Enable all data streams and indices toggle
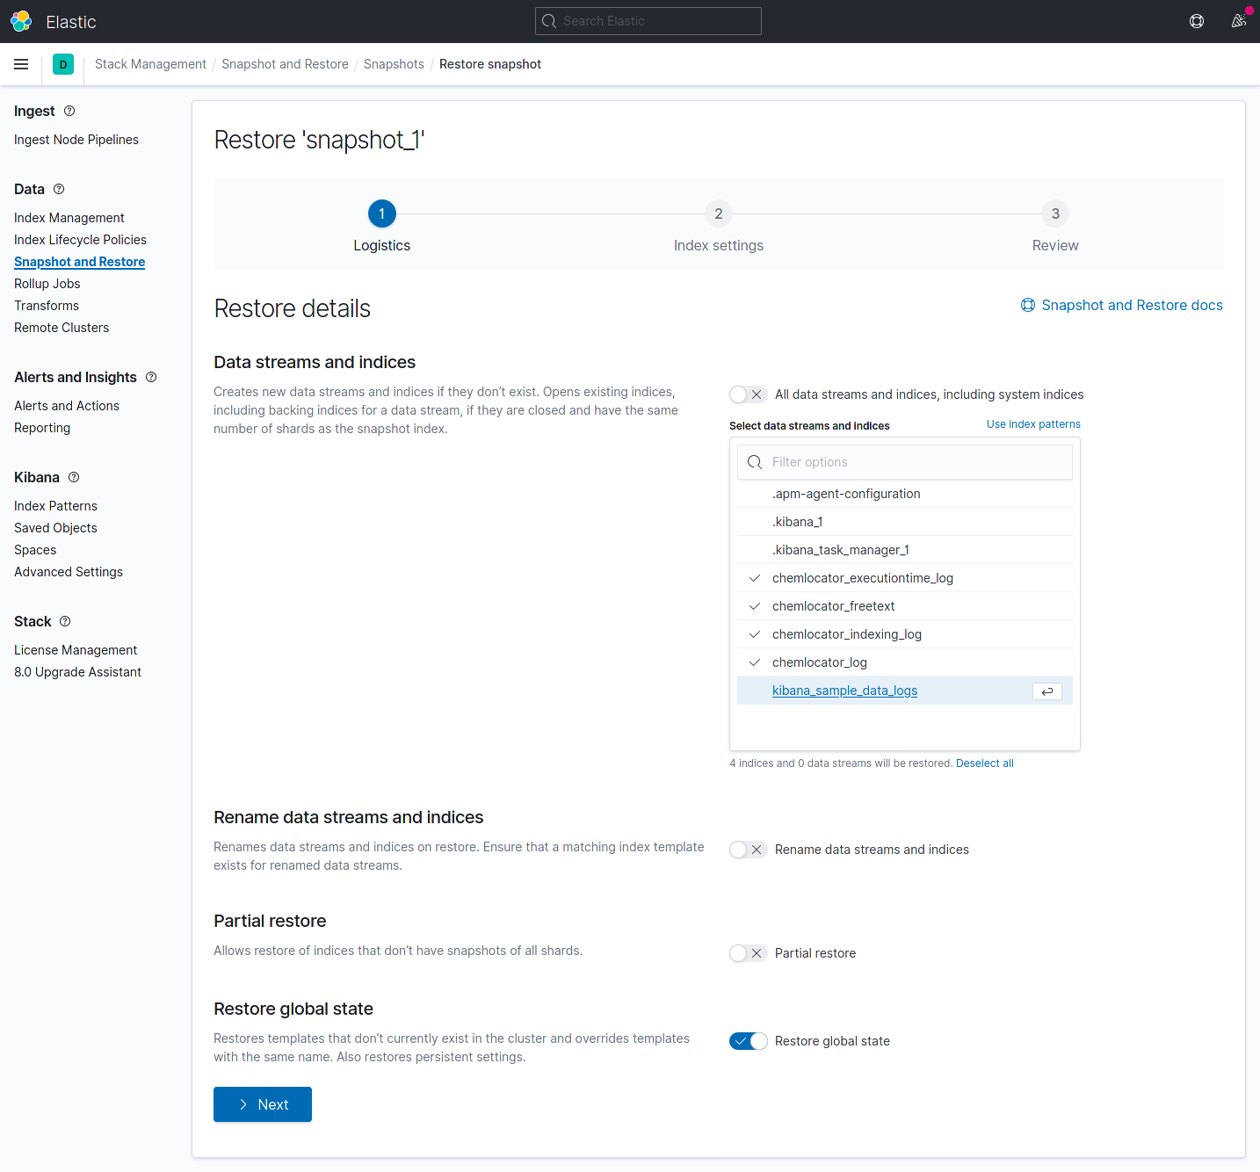This screenshot has width=1260, height=1172. click(748, 394)
